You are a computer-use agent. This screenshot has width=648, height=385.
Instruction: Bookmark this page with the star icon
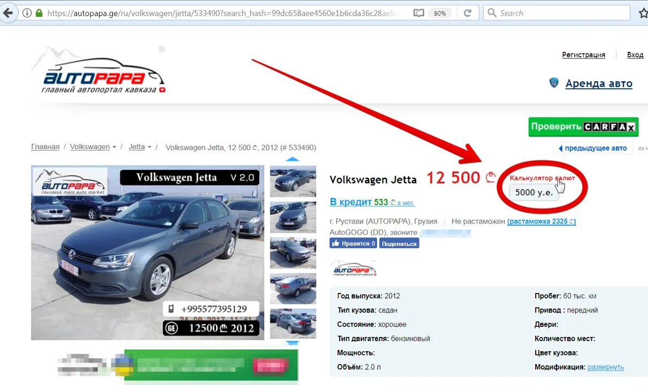(643, 13)
